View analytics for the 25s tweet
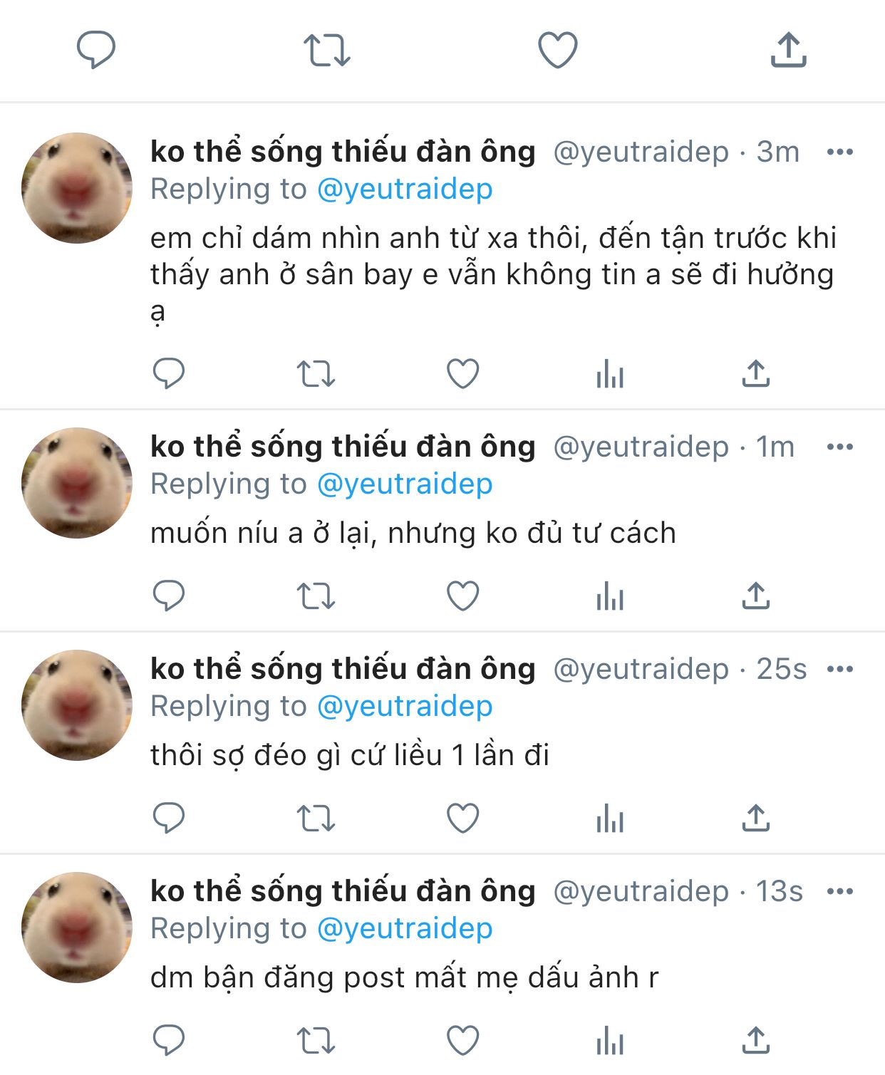The height and width of the screenshot is (1075, 885). 610,818
